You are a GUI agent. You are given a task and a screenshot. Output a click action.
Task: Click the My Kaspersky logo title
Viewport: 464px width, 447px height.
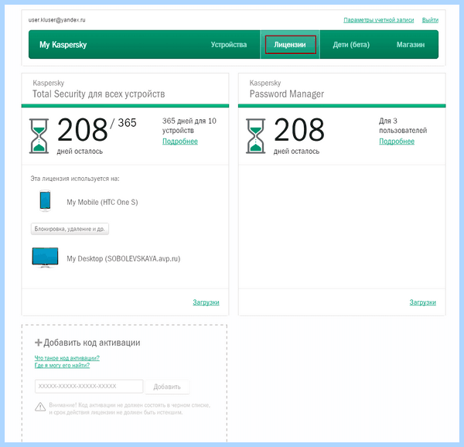tap(63, 45)
